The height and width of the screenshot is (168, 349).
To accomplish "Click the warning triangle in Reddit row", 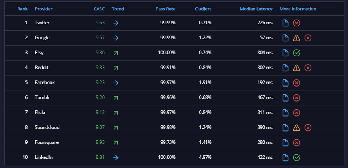I will 296,68.
